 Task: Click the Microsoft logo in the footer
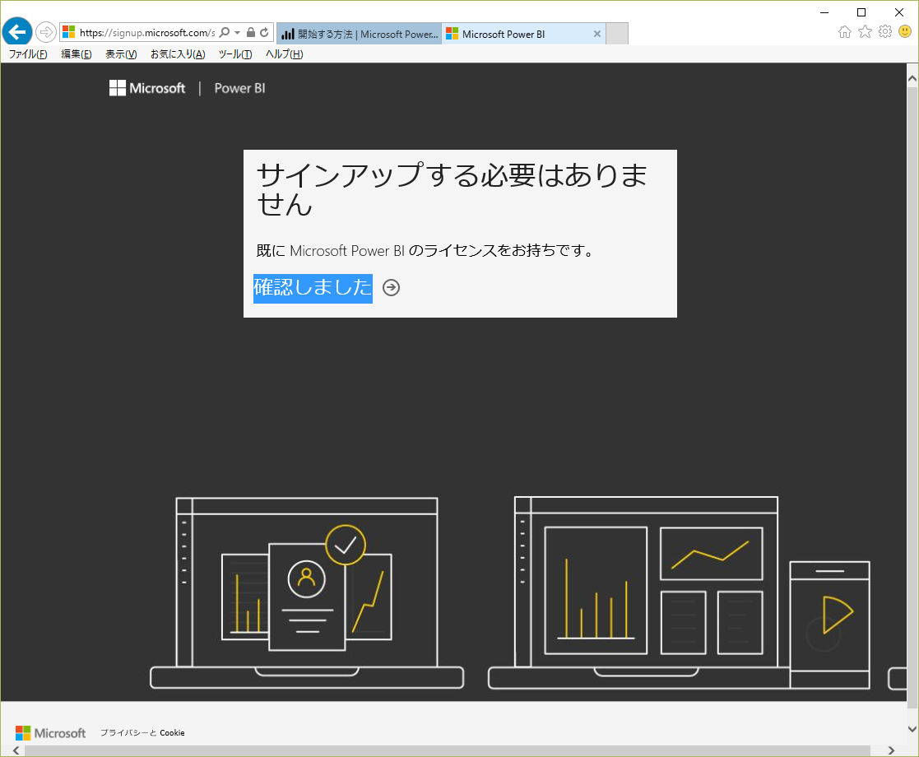pyautogui.click(x=50, y=733)
